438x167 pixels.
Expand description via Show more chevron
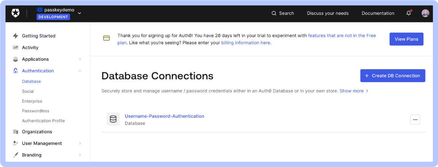point(367,91)
